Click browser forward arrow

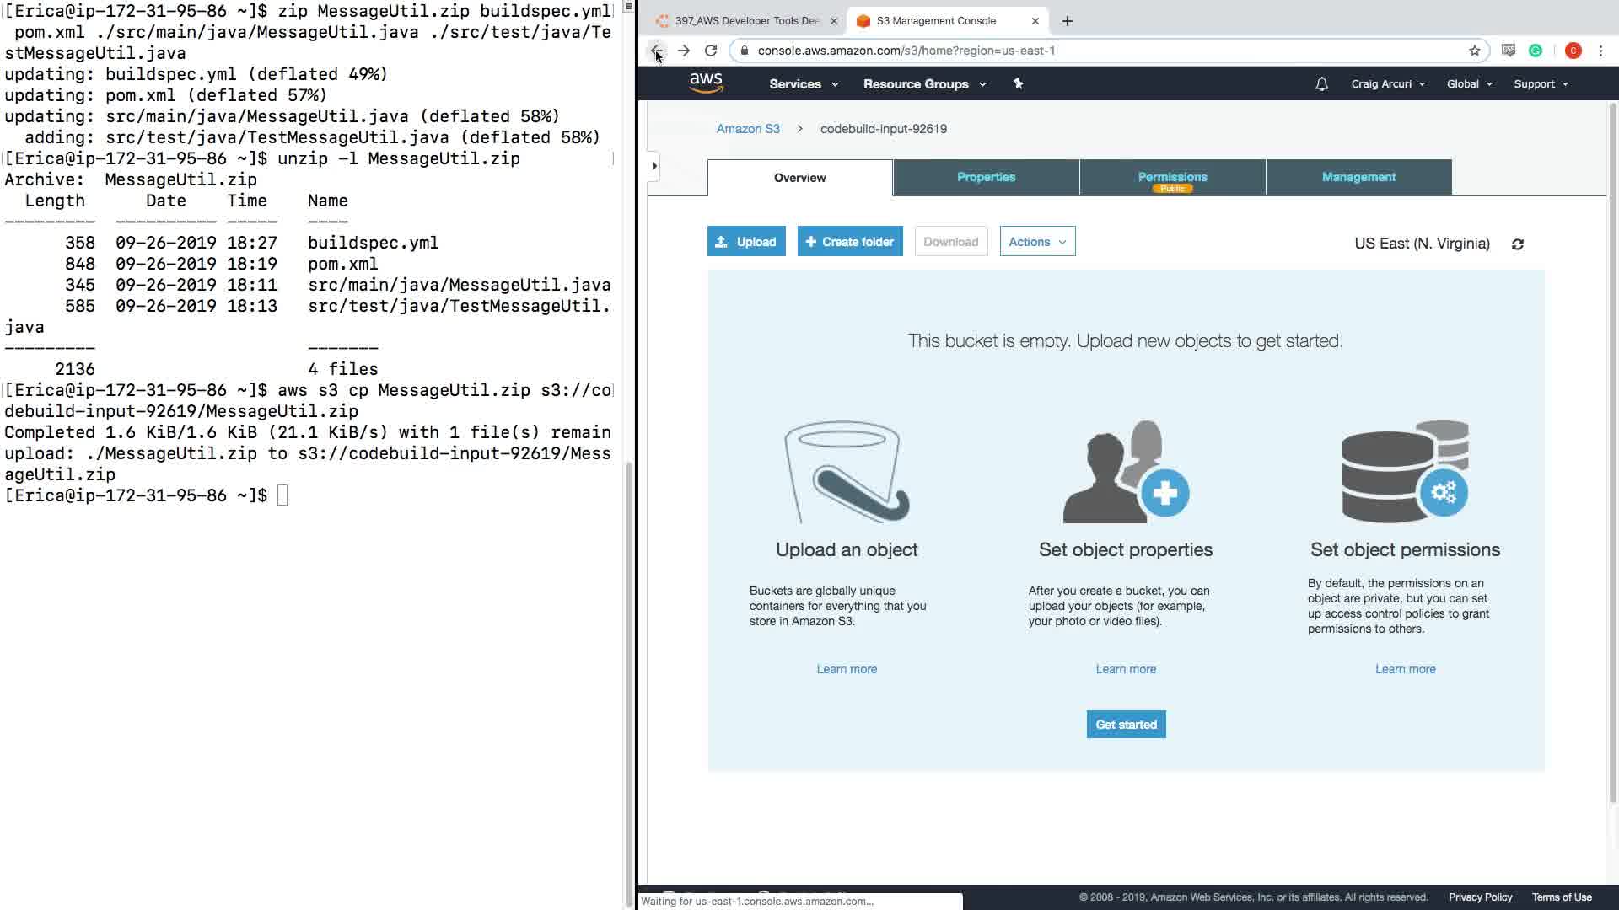(684, 51)
